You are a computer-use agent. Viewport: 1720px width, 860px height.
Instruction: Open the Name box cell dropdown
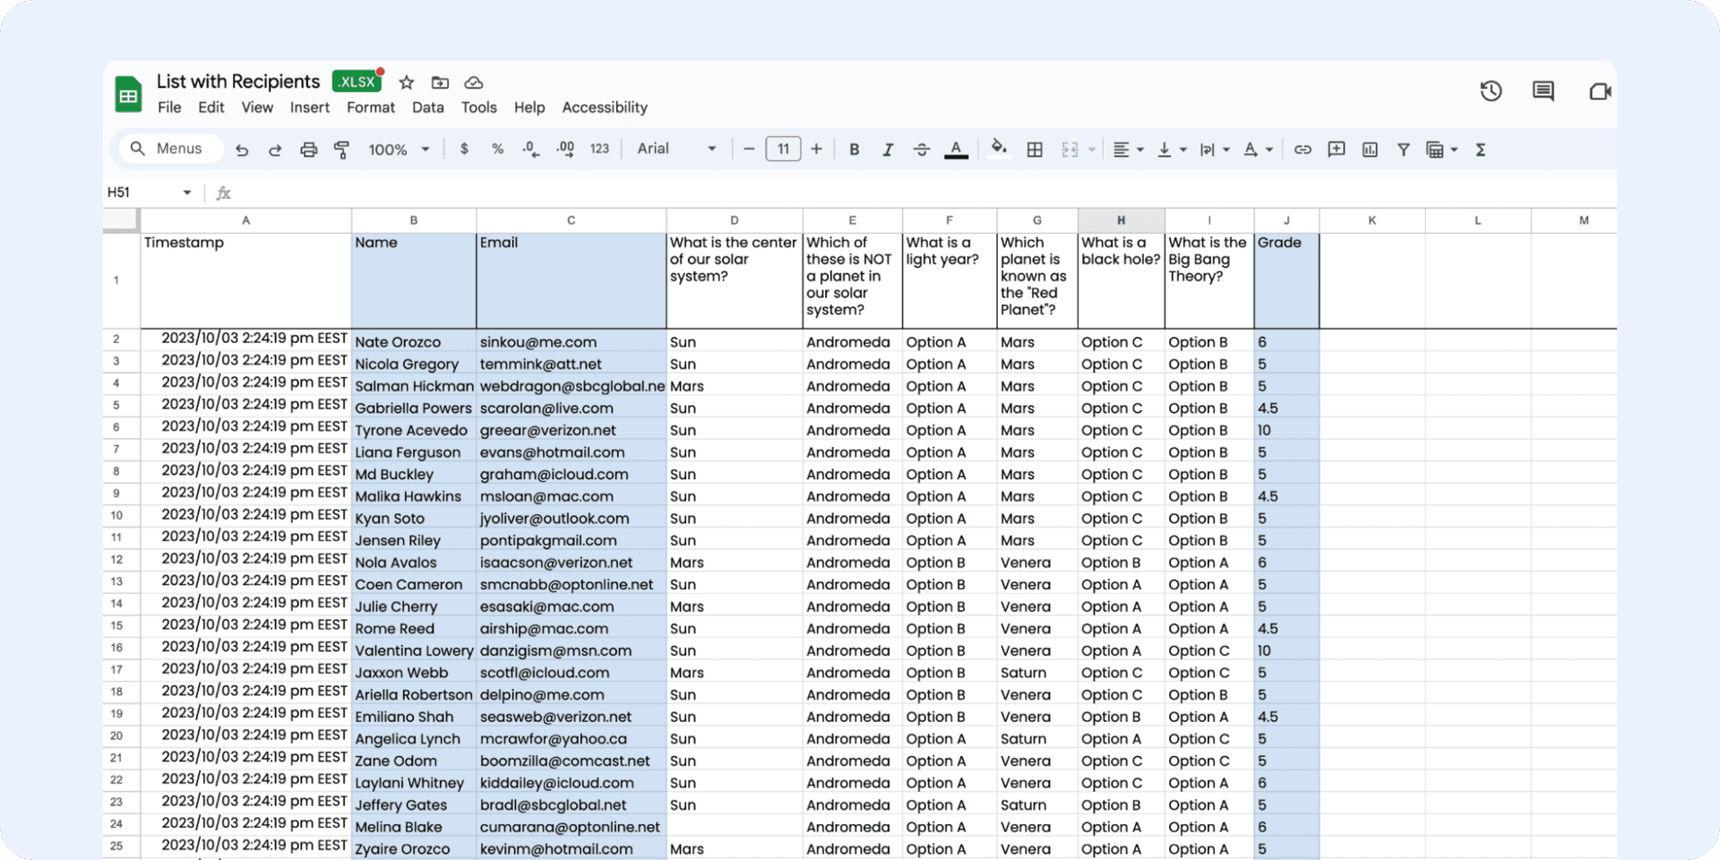(x=186, y=193)
